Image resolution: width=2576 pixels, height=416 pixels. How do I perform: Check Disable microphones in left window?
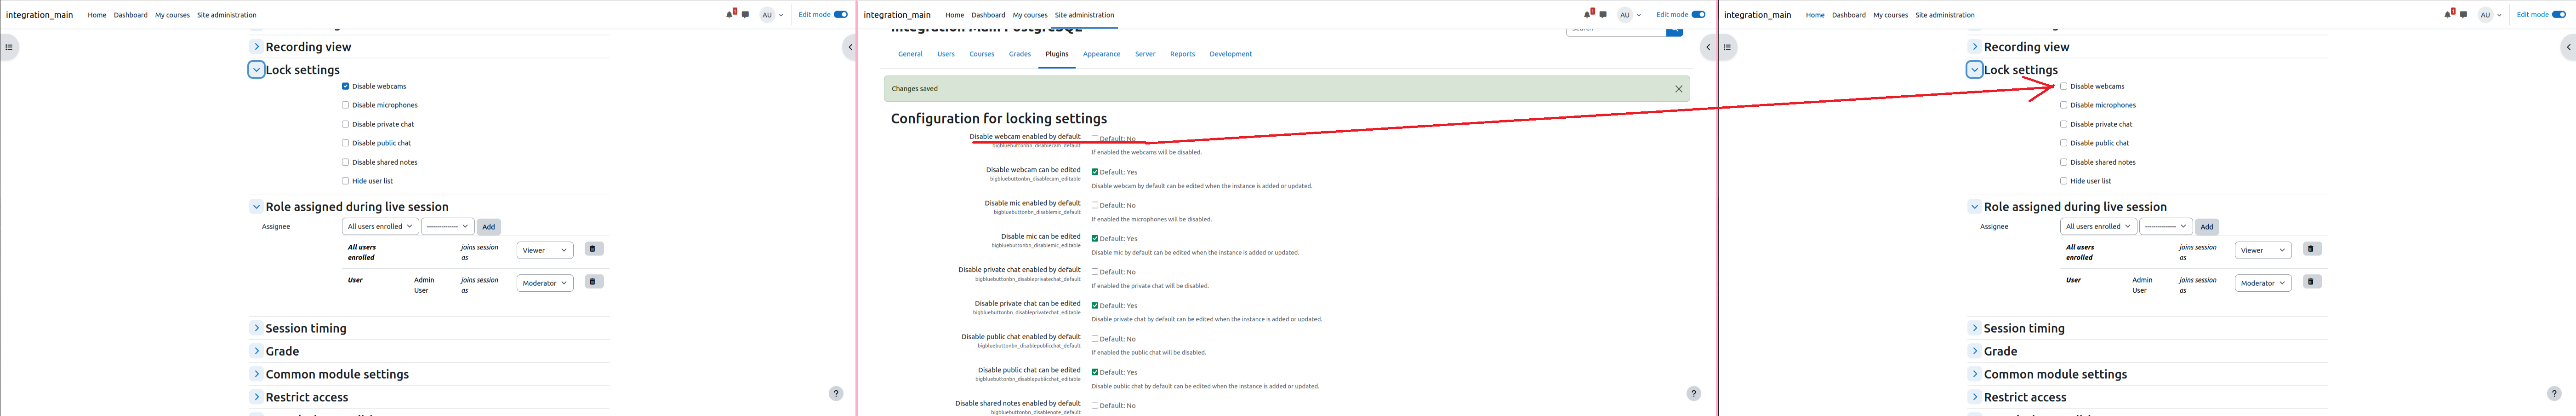pos(346,105)
